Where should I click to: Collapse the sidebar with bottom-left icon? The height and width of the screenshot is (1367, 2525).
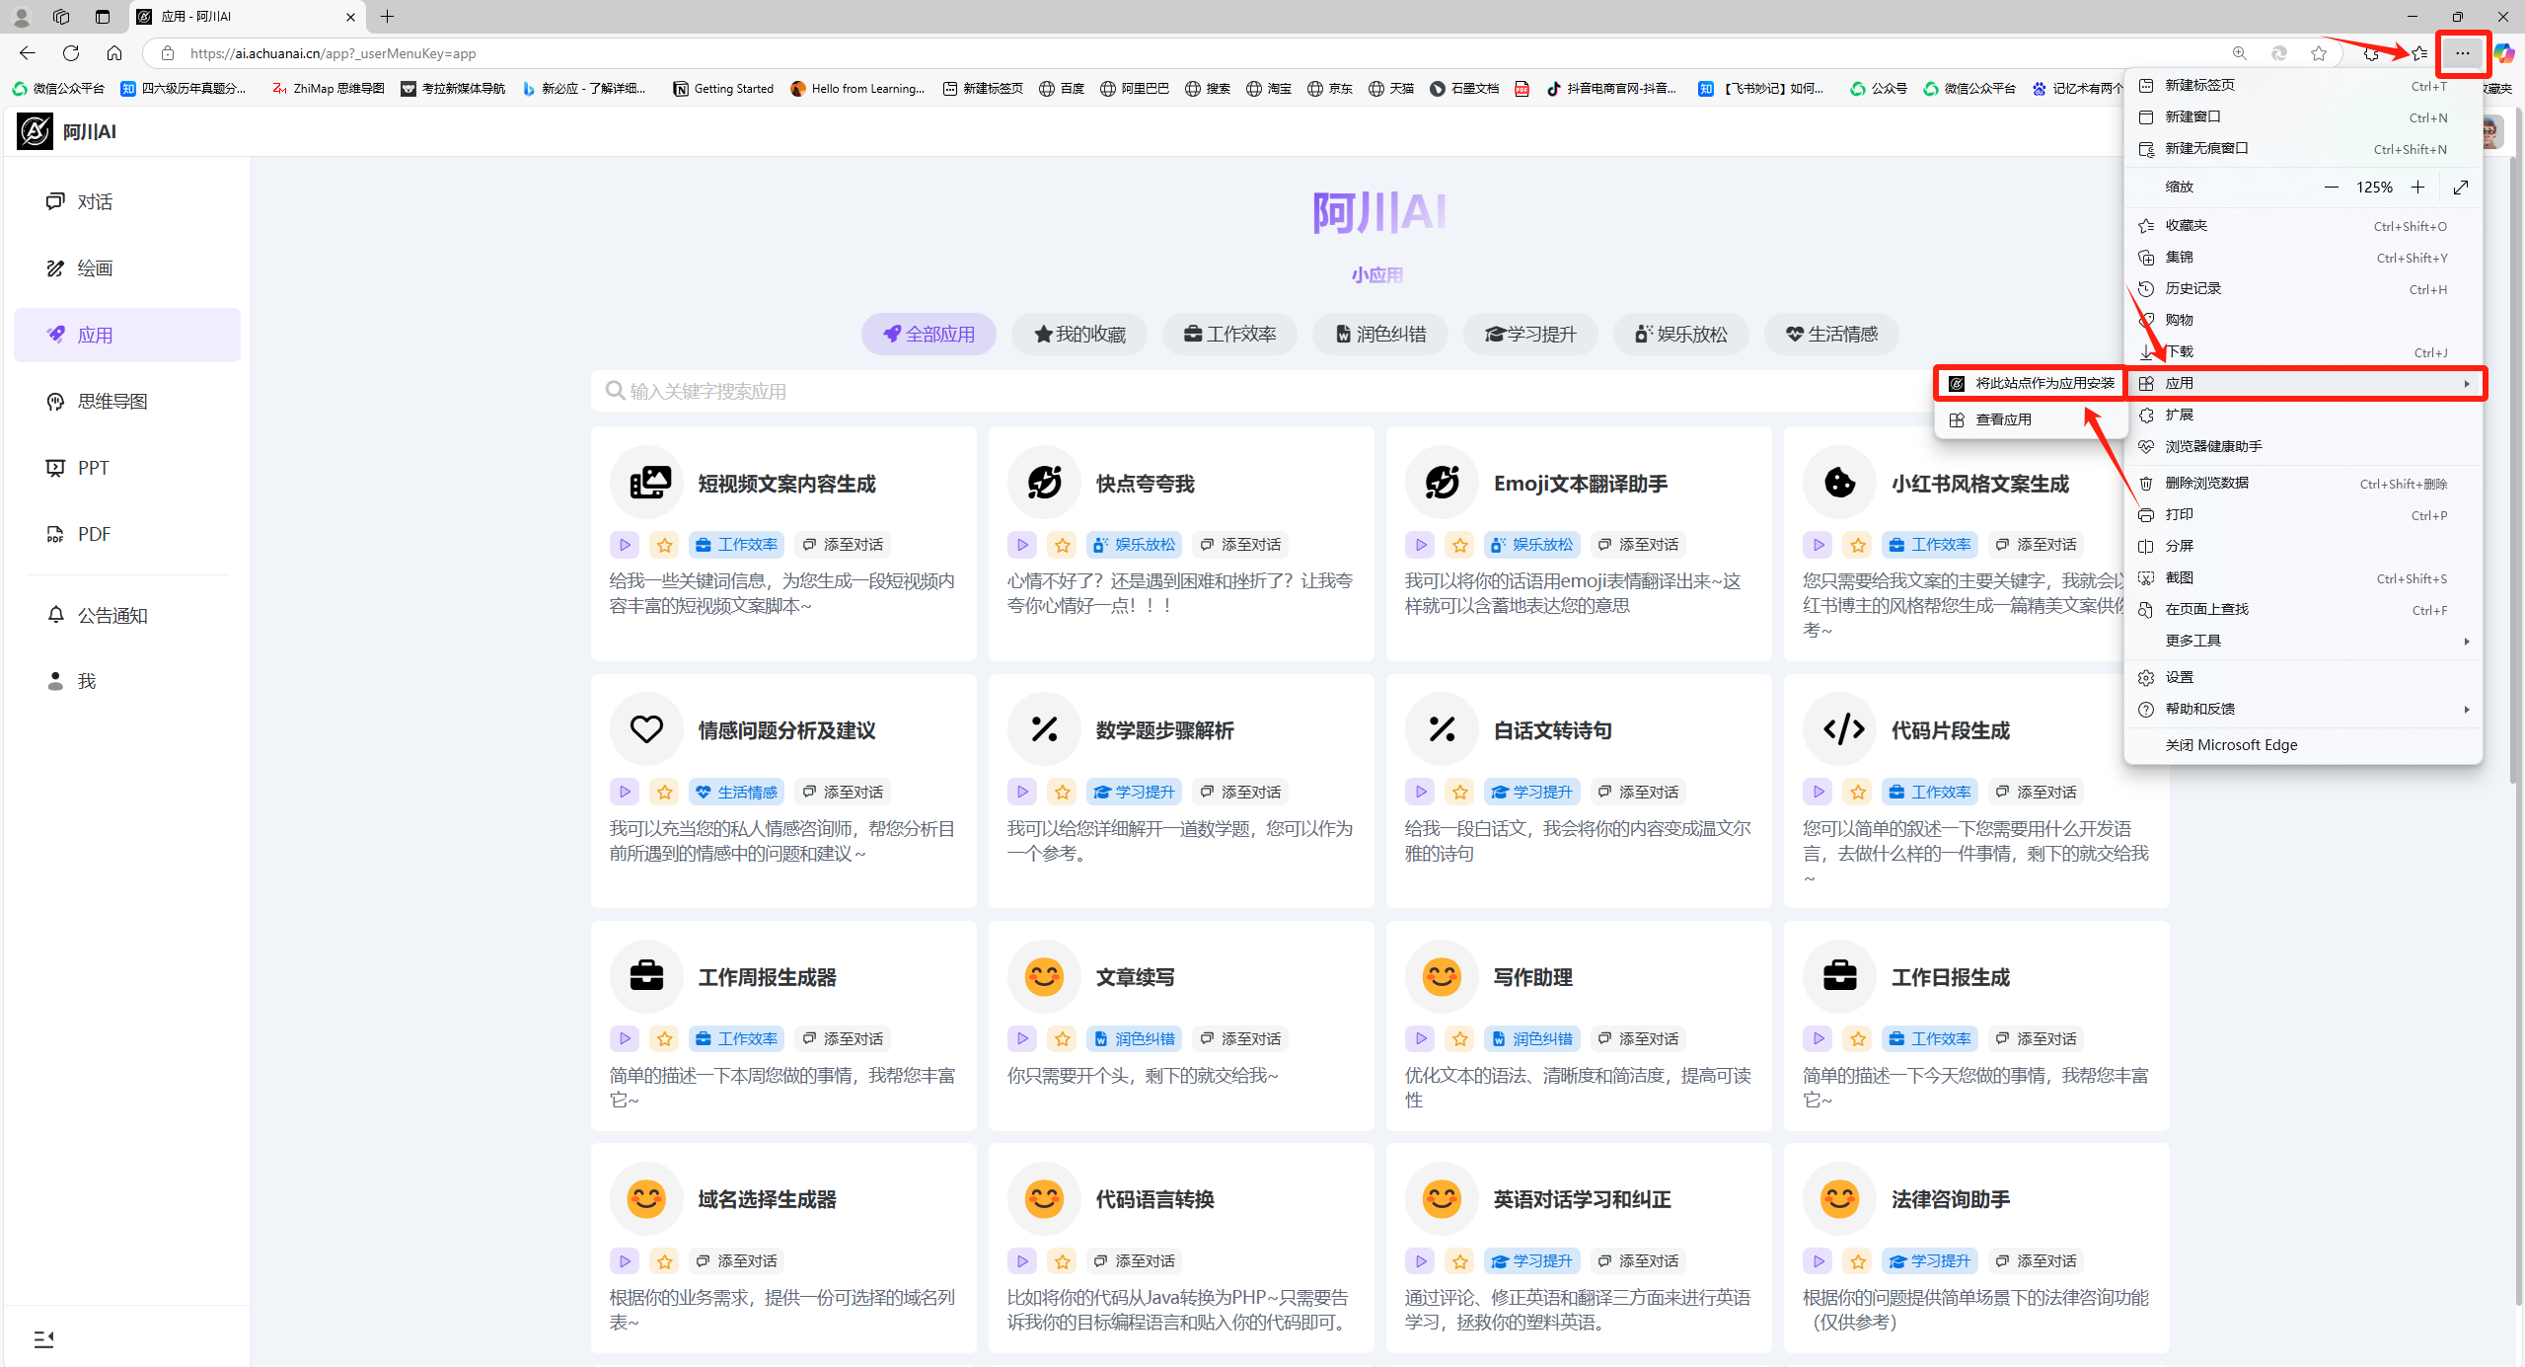click(x=43, y=1338)
